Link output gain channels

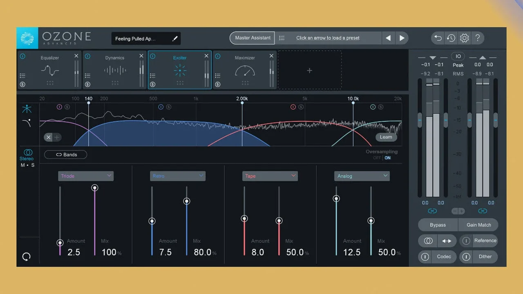483,211
